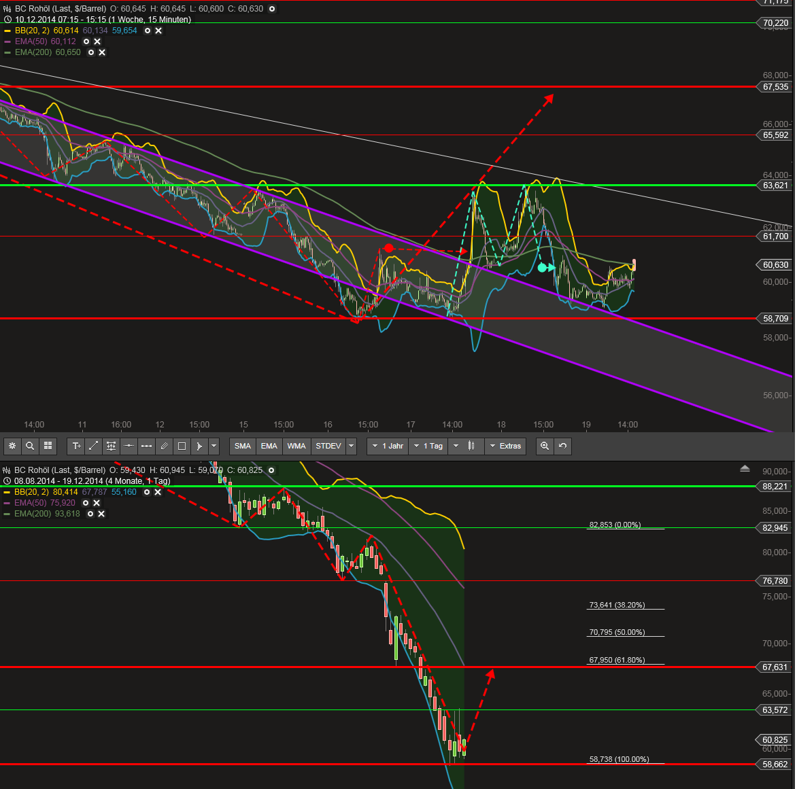
Task: Collapse bottom chart using the up-triangle icon
Action: click(745, 468)
